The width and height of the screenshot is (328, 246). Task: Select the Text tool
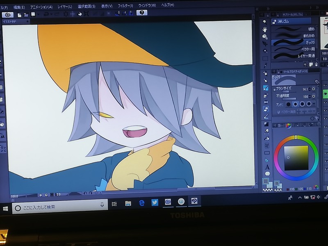(x=267, y=167)
